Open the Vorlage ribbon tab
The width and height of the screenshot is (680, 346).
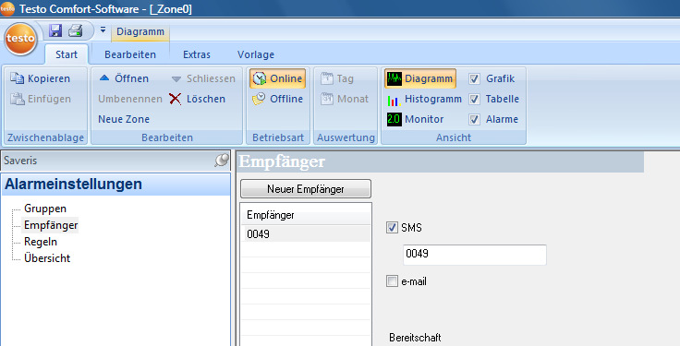pos(256,54)
